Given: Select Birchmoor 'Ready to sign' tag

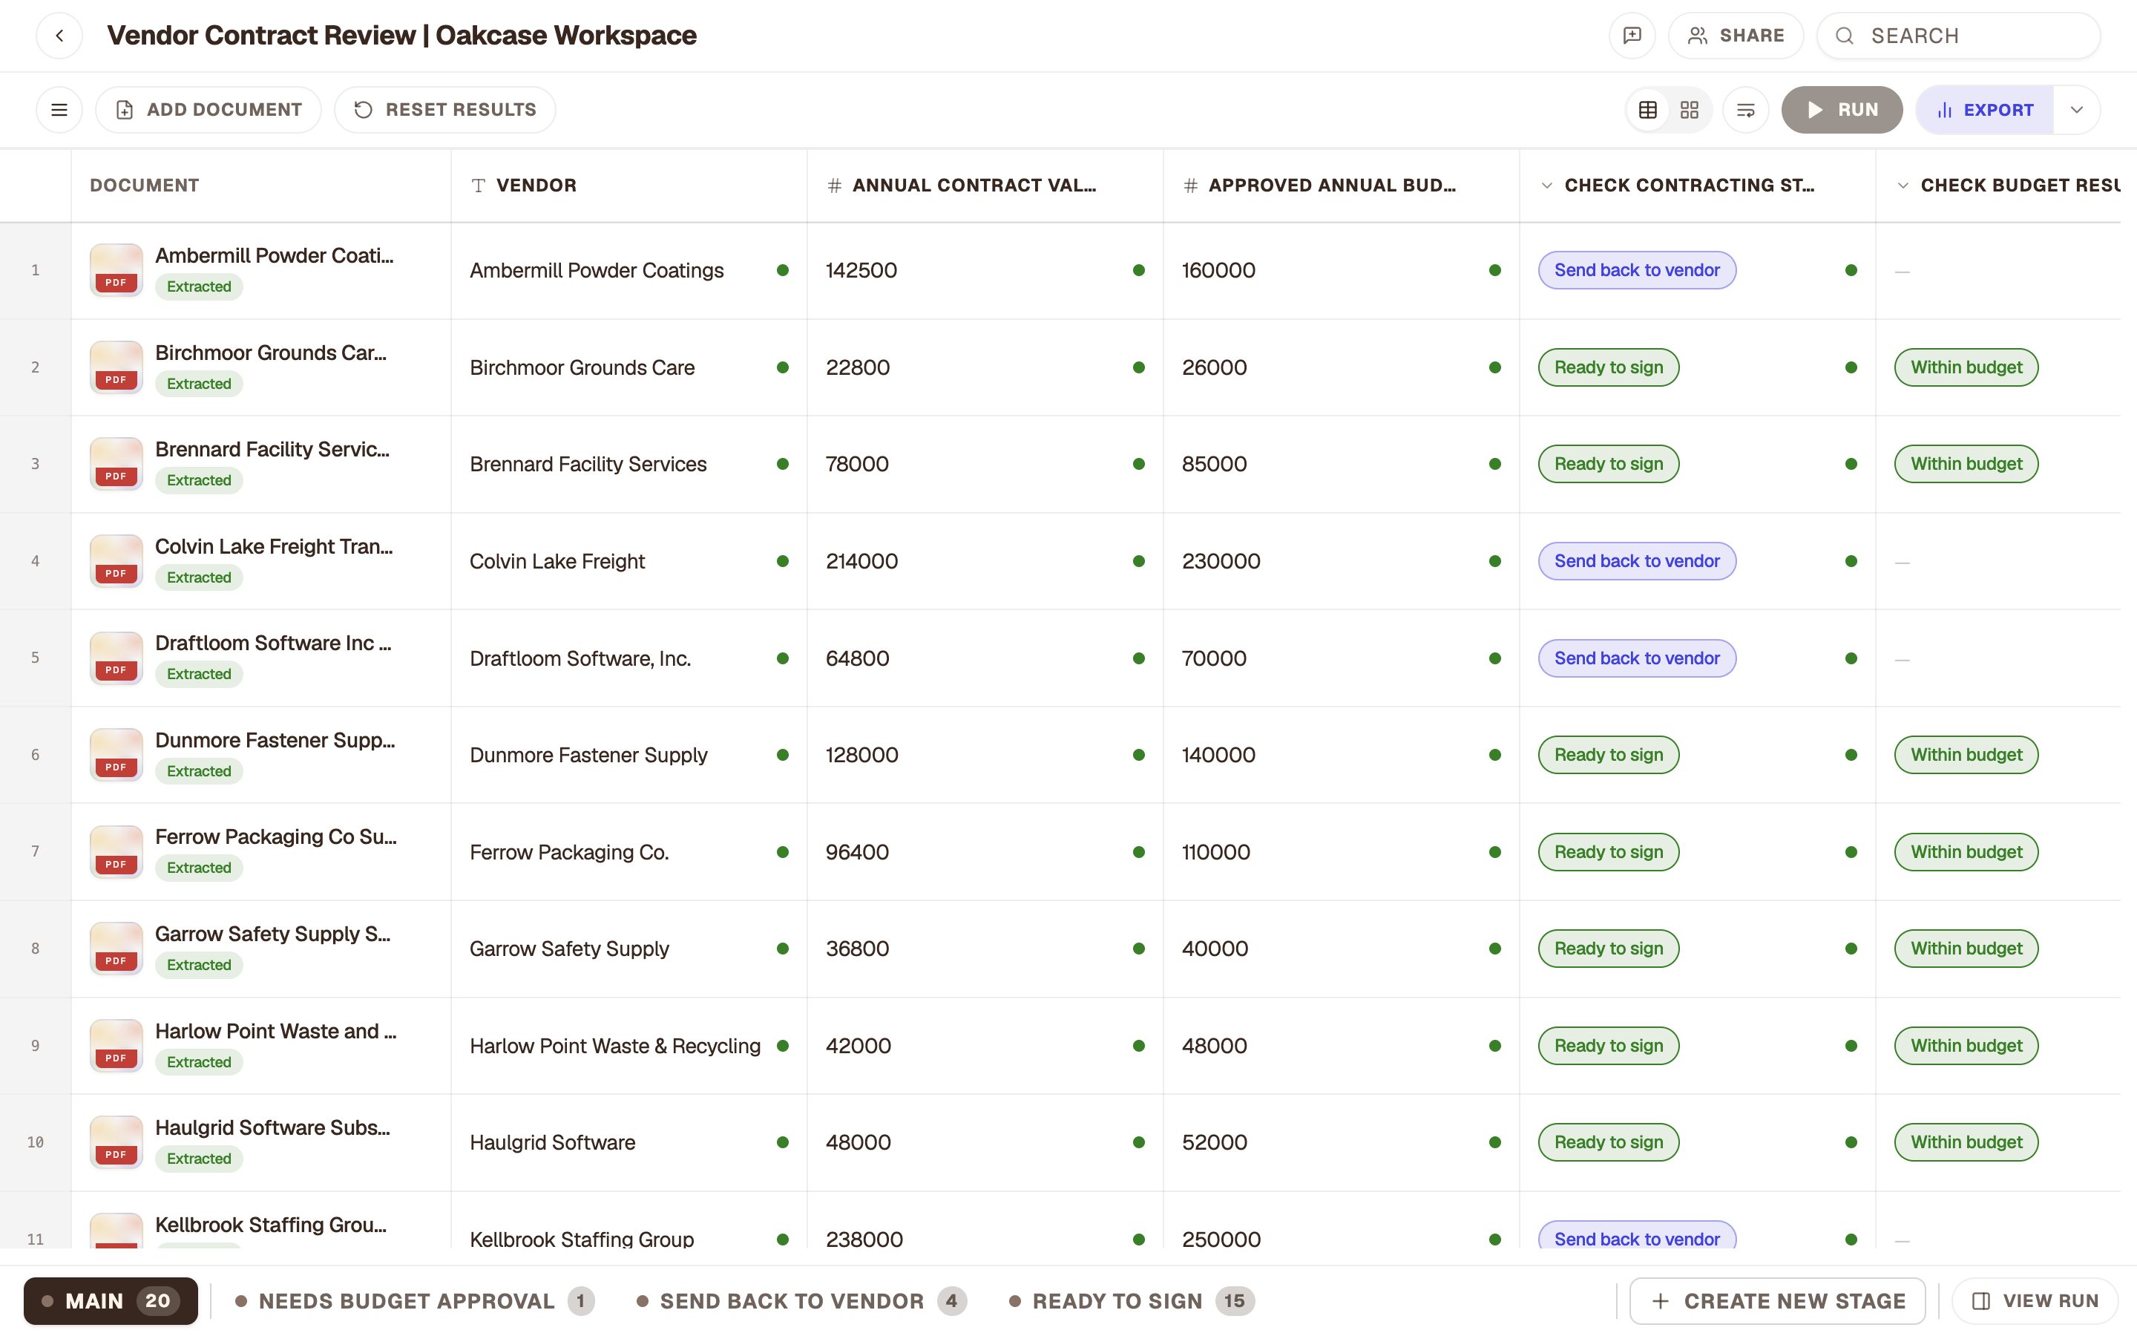Looking at the screenshot, I should click(1609, 367).
